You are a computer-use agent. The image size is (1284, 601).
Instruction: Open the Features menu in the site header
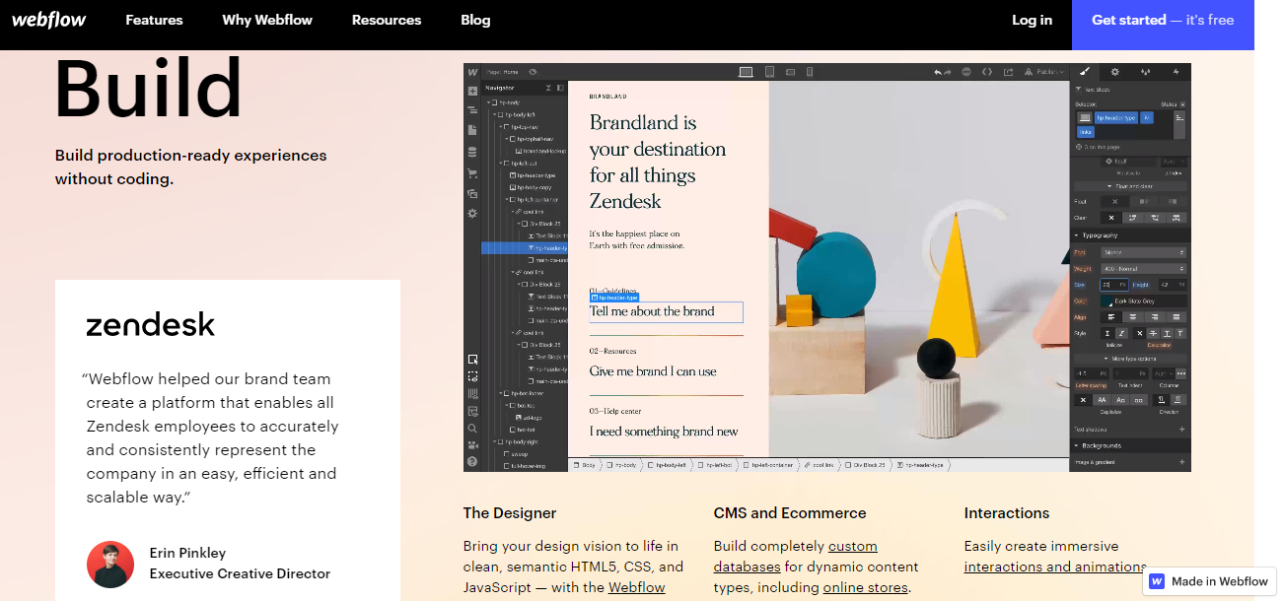154,20
